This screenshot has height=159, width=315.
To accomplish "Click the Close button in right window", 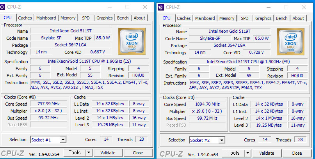I will click(x=297, y=153).
